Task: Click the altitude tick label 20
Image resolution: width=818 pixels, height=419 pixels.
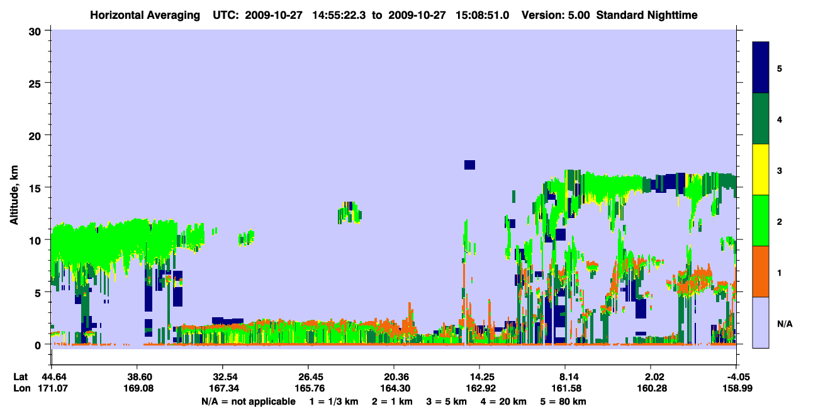Action: 36,135
